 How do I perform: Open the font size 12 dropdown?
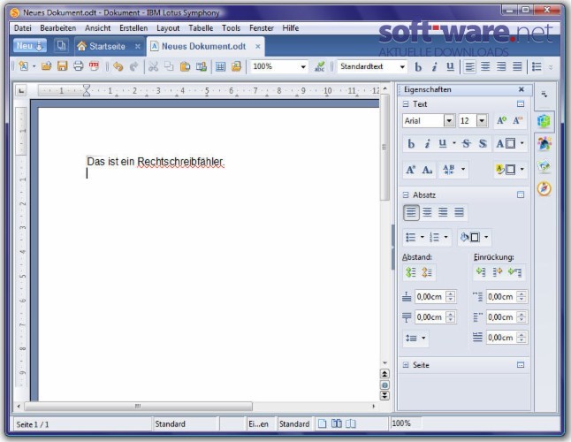482,120
